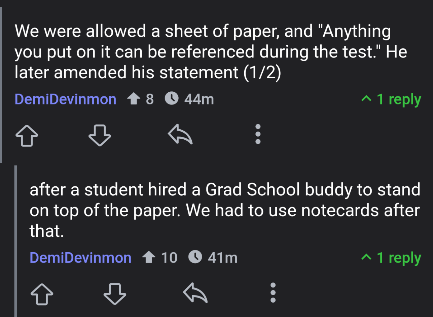Reply to the Grad School buddy comment

pyautogui.click(x=195, y=293)
